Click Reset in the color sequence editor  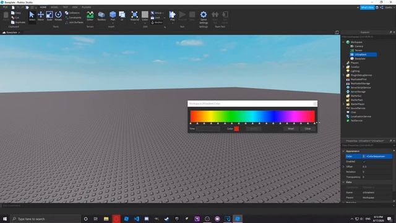291,129
